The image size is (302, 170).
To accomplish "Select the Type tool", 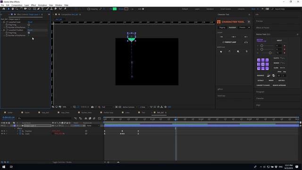I will [42, 9].
